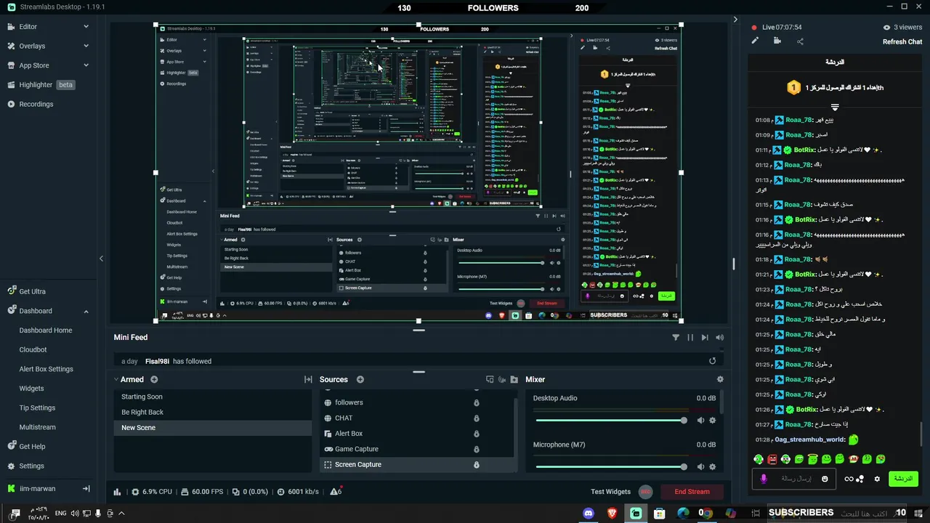Edit stream info pencil icon

pyautogui.click(x=755, y=41)
